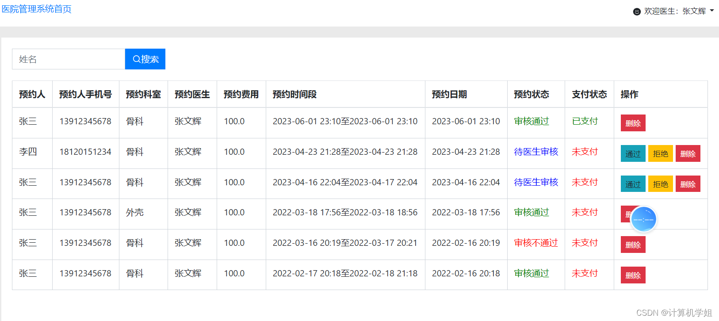The image size is (719, 321).
Task: Click the date 2023-06-01 23:10 in 预约日期 column
Action: tap(466, 121)
